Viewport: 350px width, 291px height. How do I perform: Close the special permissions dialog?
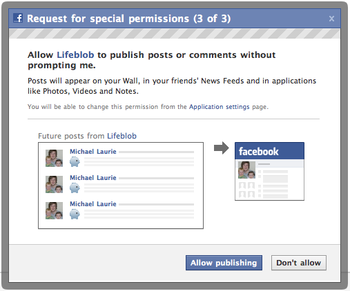click(331, 19)
